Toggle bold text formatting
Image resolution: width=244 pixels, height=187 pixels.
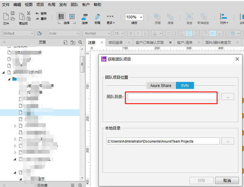[131, 33]
